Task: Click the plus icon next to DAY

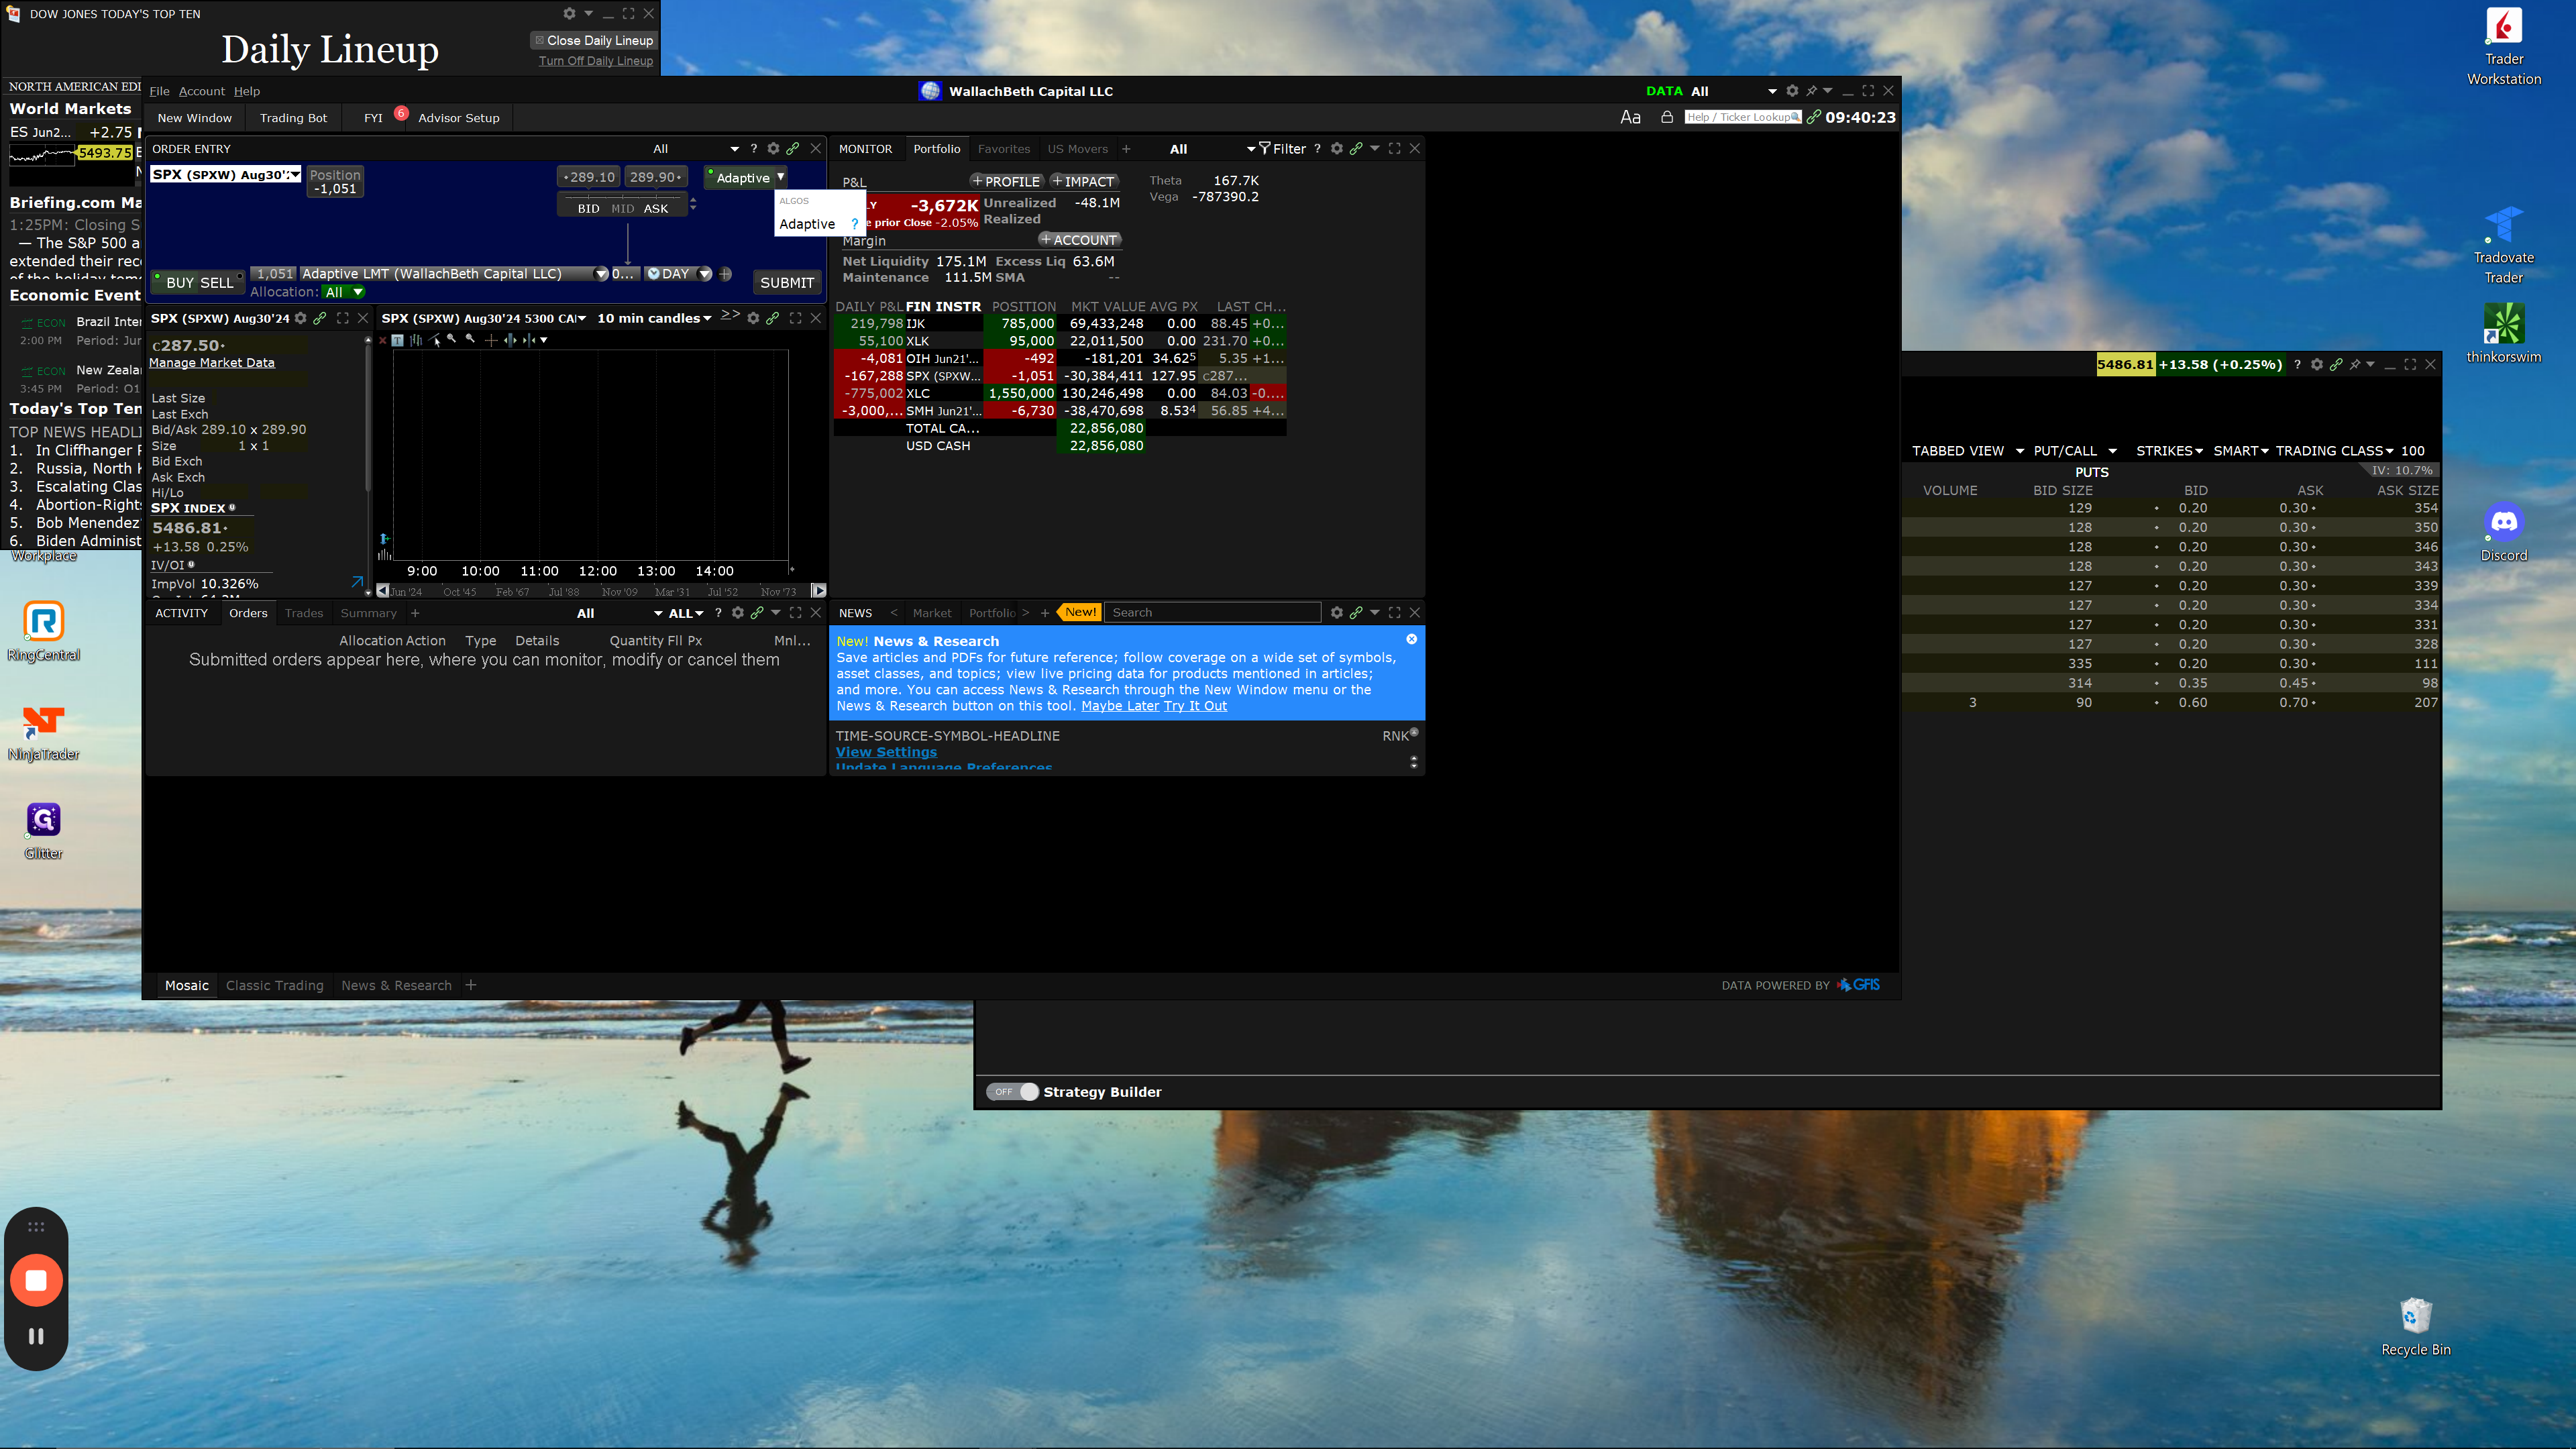Action: click(725, 274)
